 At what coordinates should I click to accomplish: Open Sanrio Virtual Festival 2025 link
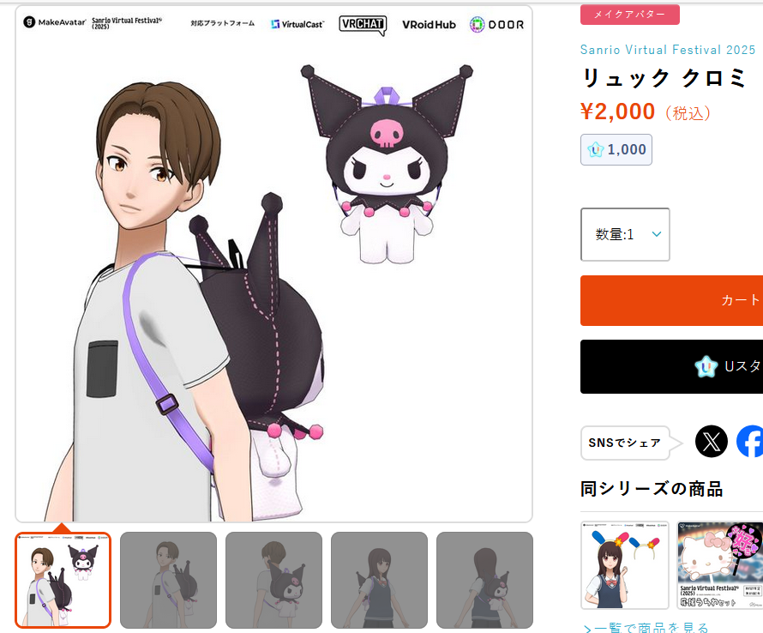668,50
